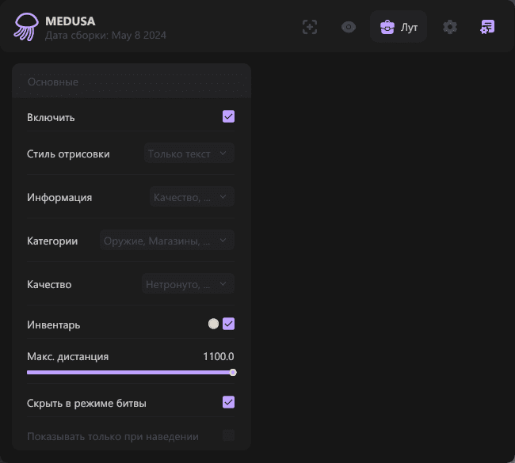Viewport: 515px width, 463px height.
Task: Open the gear settings tab
Action: pos(450,27)
